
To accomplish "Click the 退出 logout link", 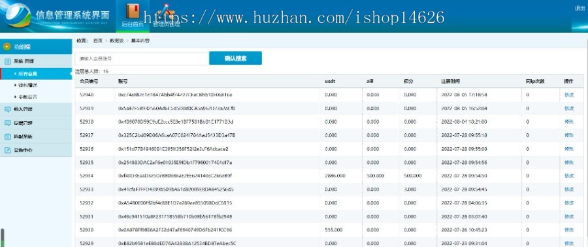I will pos(580,8).
